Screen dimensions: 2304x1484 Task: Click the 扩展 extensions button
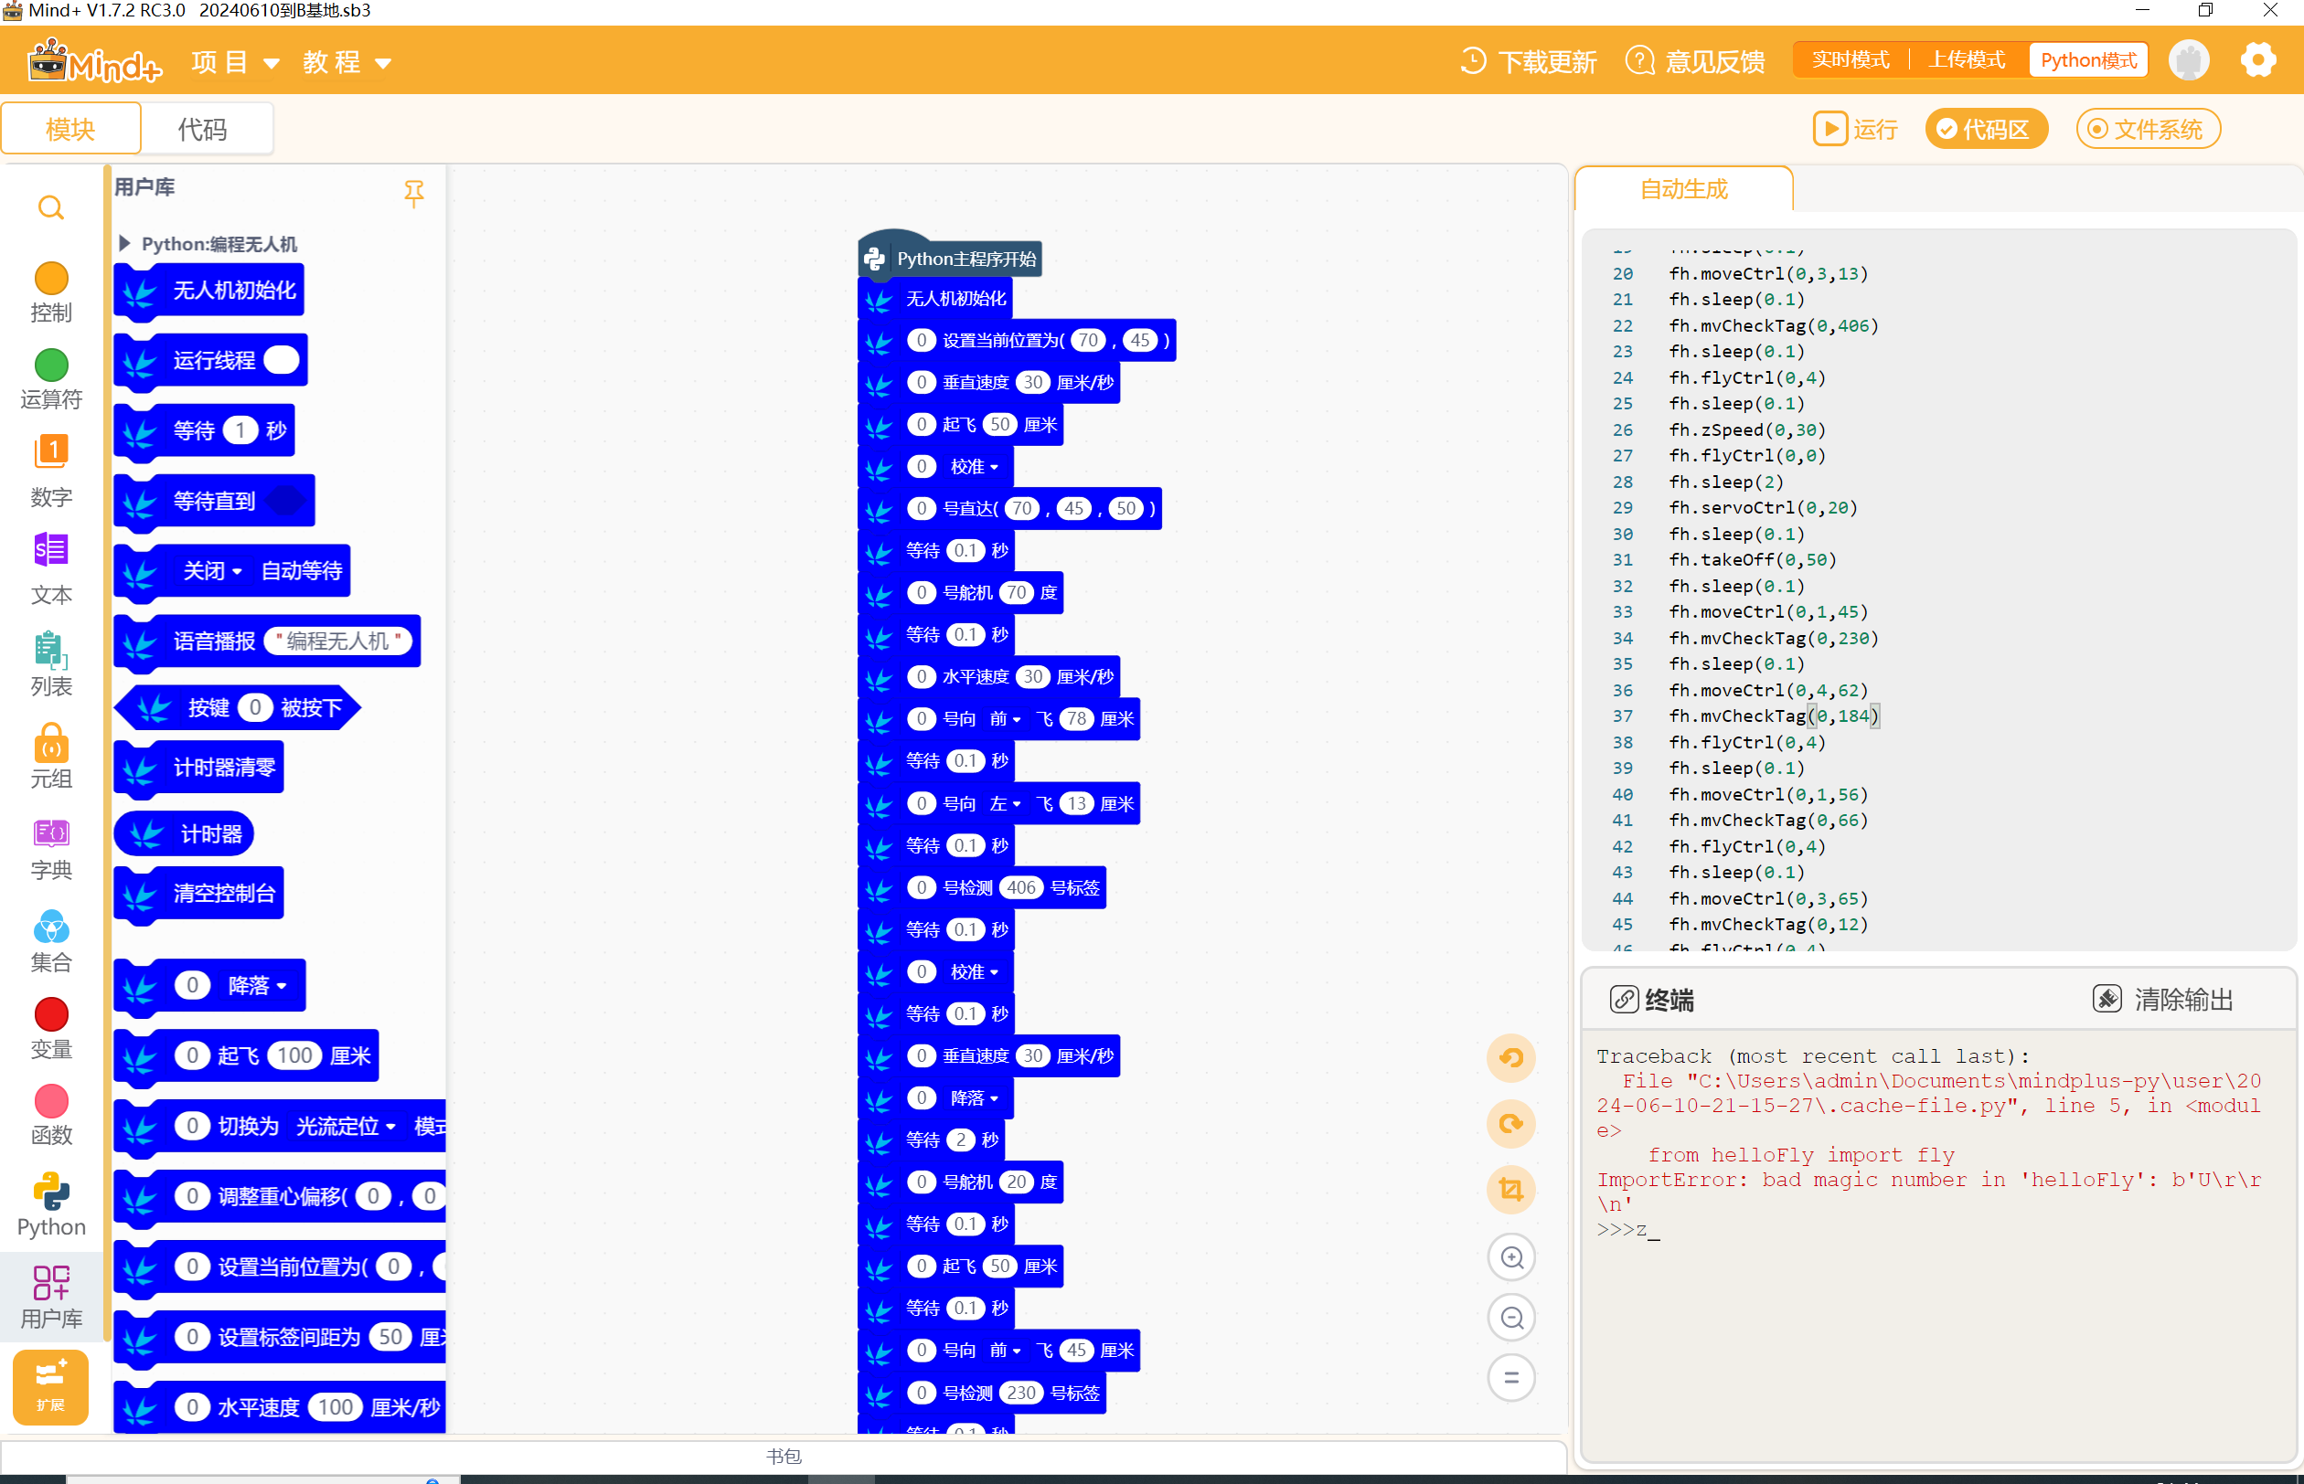(50, 1386)
